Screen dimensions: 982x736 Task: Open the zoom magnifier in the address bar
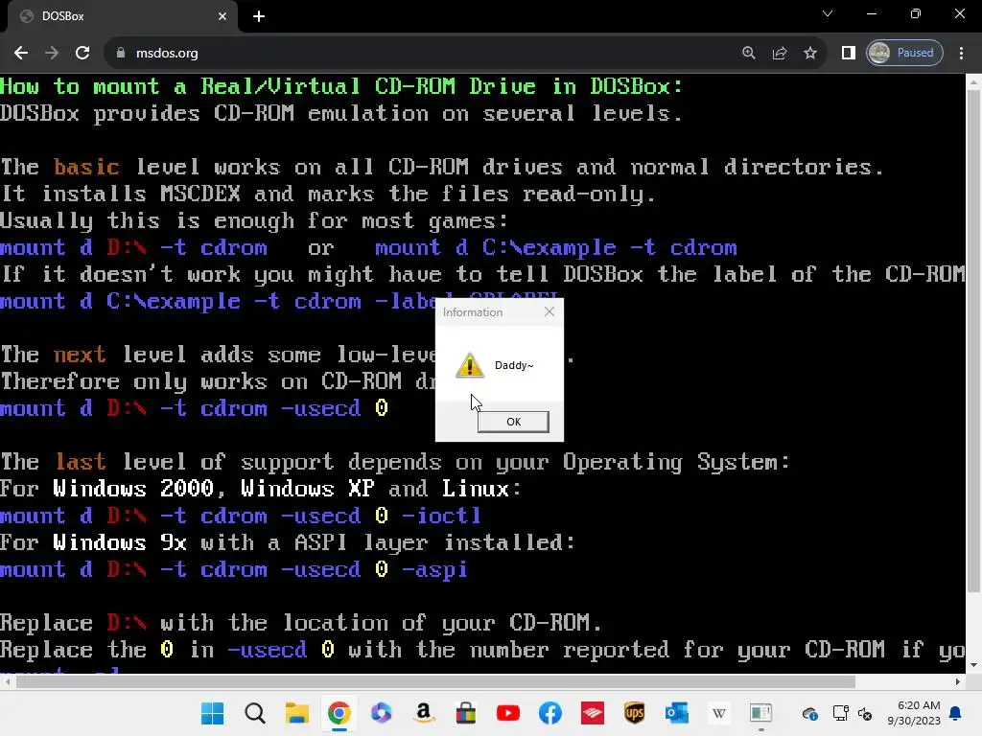point(748,54)
